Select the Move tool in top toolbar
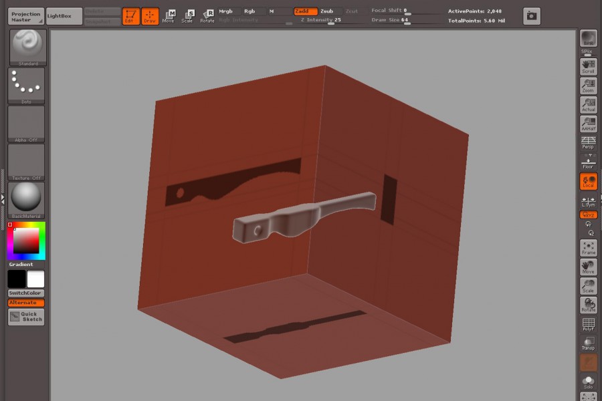Screen dimensions: 602x401 [x=169, y=15]
